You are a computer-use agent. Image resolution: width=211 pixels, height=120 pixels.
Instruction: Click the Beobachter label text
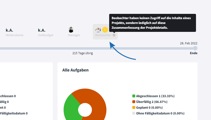click(103, 35)
